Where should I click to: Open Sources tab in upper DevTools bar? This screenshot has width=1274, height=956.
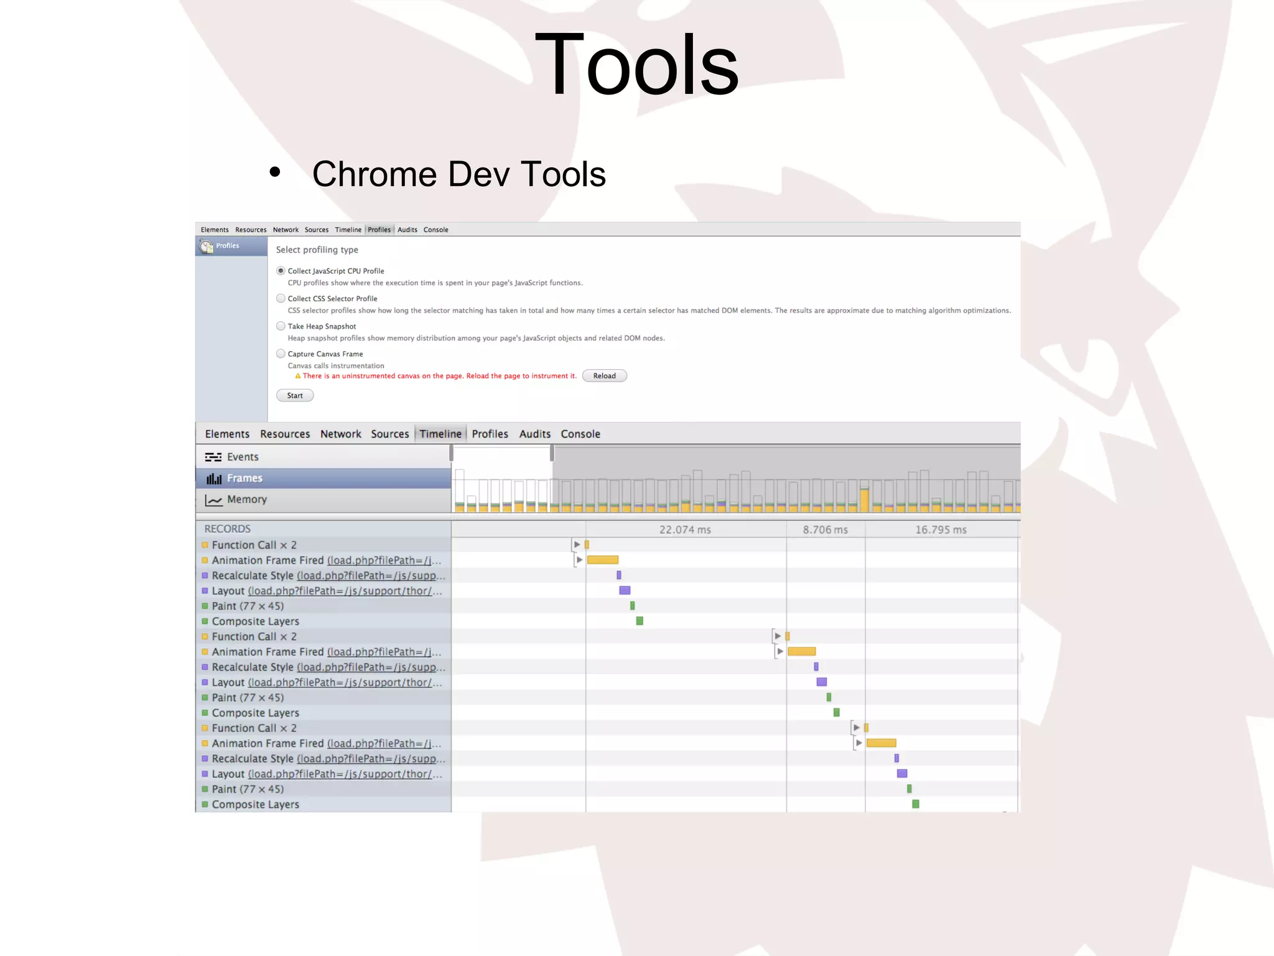[317, 230]
